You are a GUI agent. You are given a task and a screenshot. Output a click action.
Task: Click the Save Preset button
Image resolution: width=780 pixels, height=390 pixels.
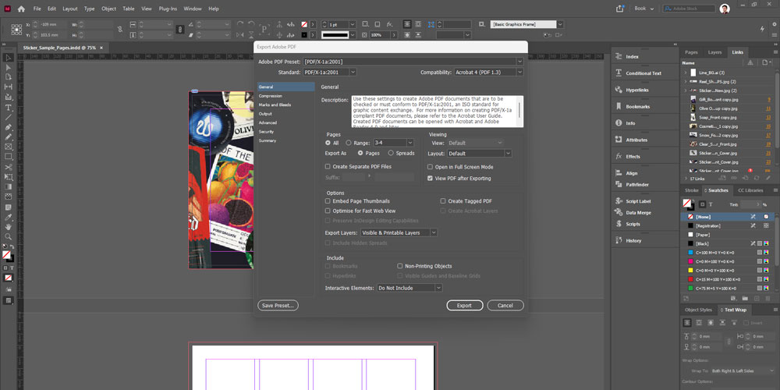pos(278,306)
